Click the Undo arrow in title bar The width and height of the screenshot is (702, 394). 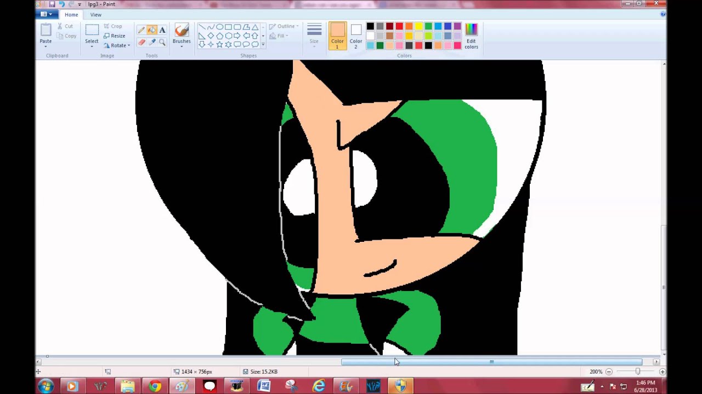click(x=61, y=4)
